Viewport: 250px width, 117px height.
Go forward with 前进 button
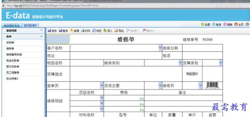tap(217, 25)
